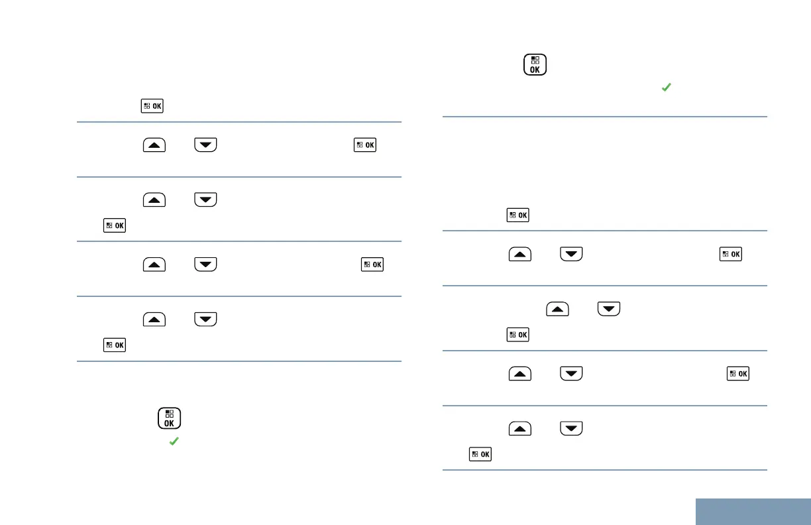
Task: Click the up arrow in the first left-column arrow row
Action: point(153,145)
